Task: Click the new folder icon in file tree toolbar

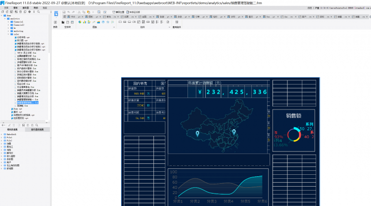Action: click(x=2, y=11)
